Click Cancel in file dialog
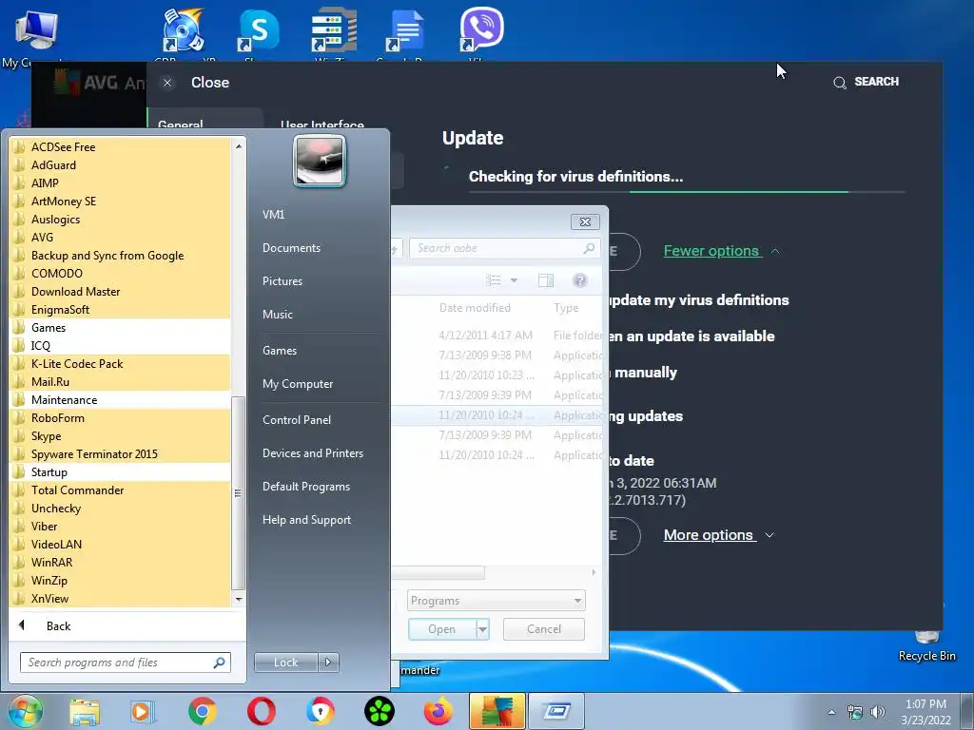The height and width of the screenshot is (730, 974). tap(543, 629)
